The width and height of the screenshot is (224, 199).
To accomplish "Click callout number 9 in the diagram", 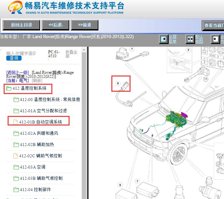I will pos(118,83).
